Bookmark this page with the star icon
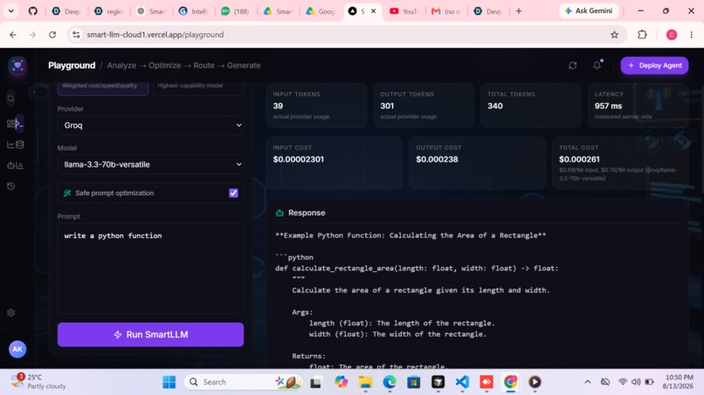 [x=614, y=35]
